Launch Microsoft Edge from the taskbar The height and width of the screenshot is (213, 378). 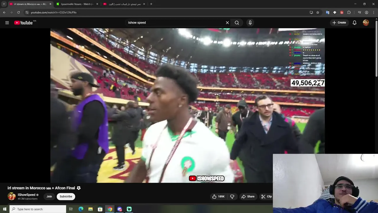point(81,209)
